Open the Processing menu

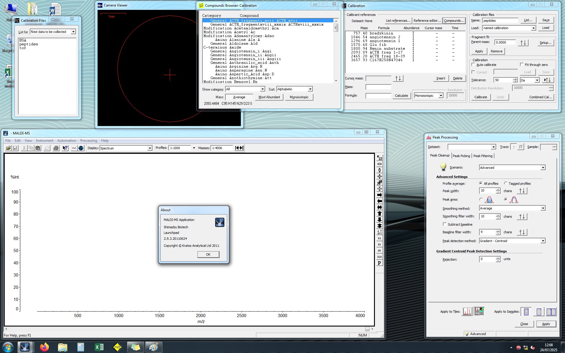coord(88,141)
